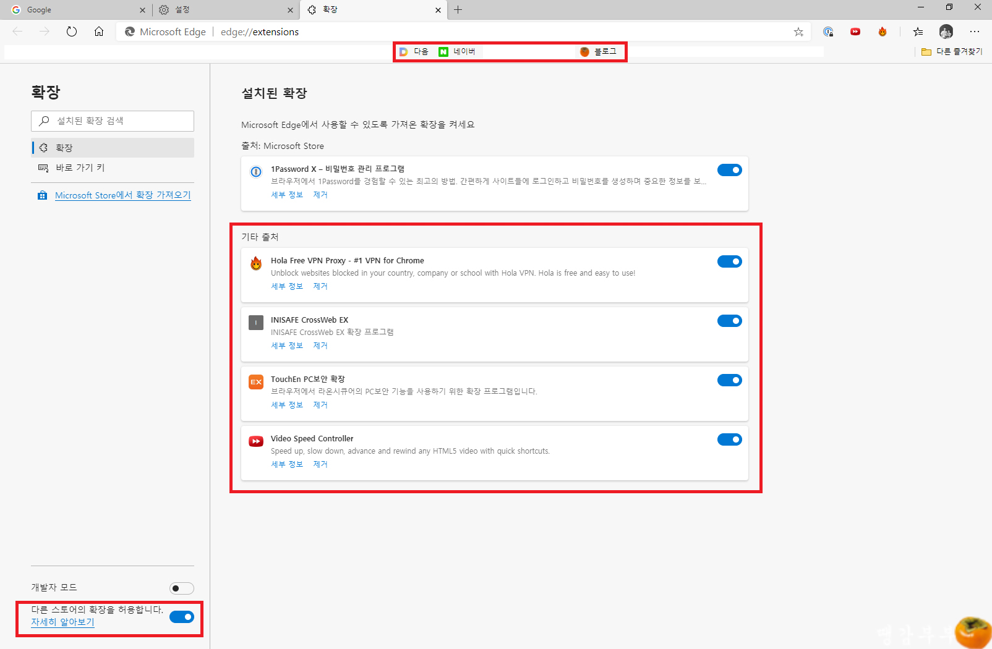Open the 다른 즐겨찾기 folder
The width and height of the screenshot is (992, 649).
952,51
